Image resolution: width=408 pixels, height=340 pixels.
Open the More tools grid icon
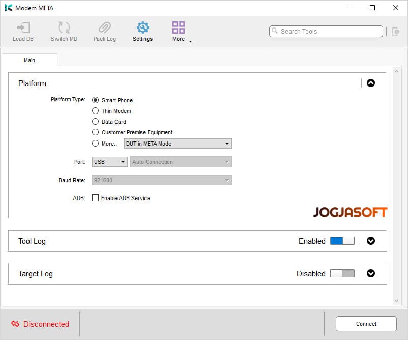click(x=179, y=28)
